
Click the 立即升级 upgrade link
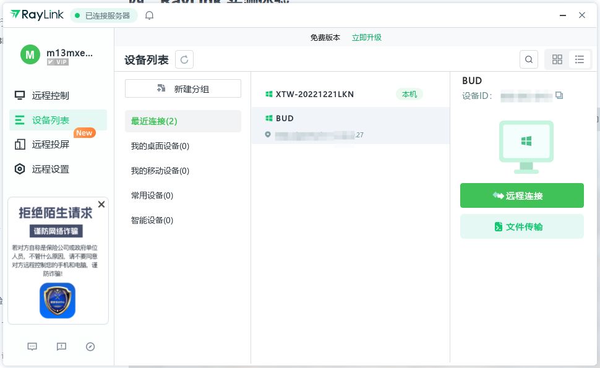[367, 37]
